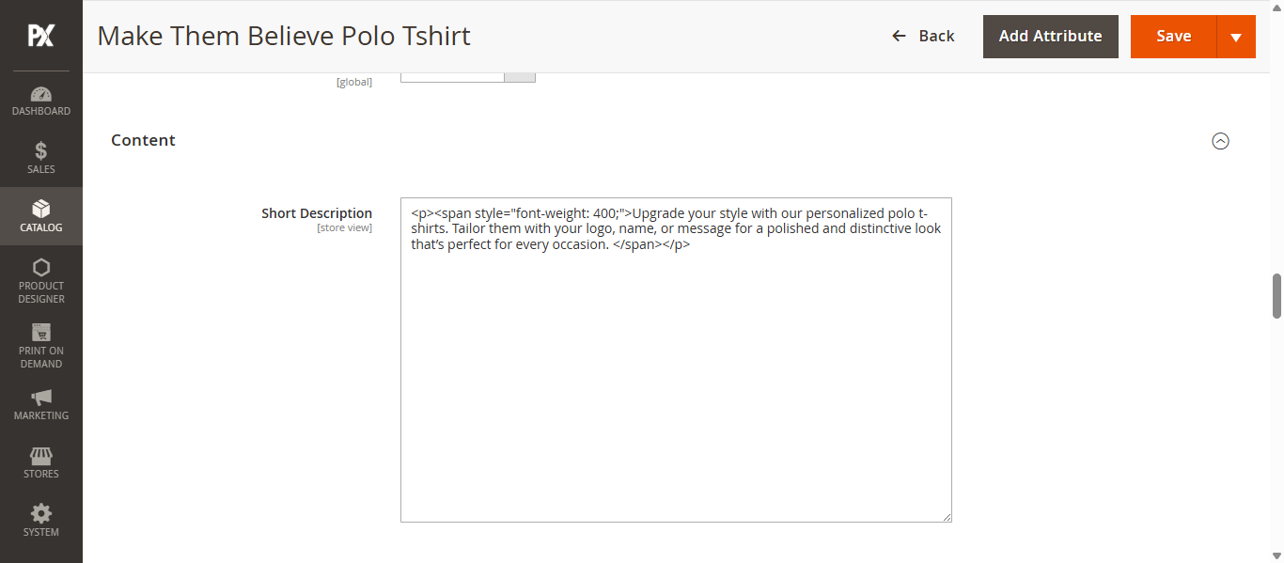Open the Marketing megaphone icon
Image resolution: width=1284 pixels, height=563 pixels.
pyautogui.click(x=41, y=397)
